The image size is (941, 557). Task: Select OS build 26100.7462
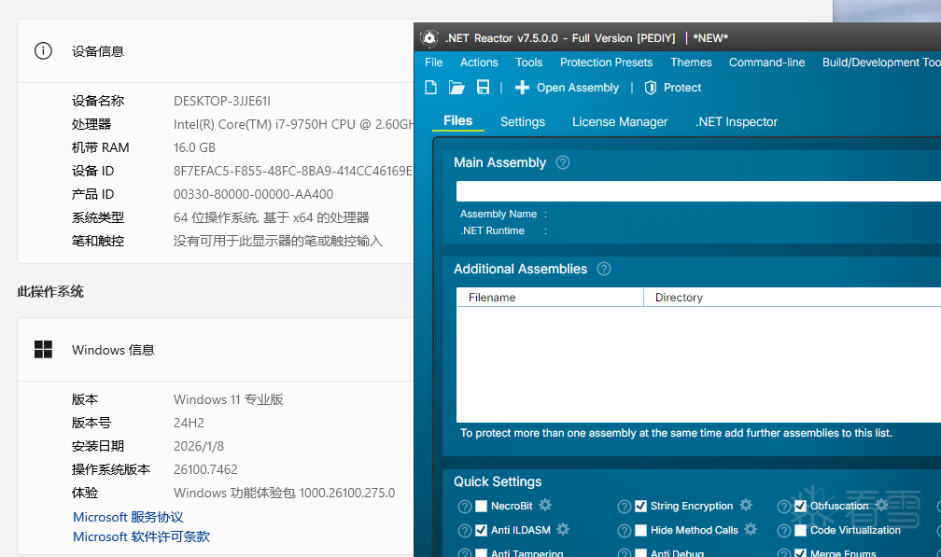[205, 469]
